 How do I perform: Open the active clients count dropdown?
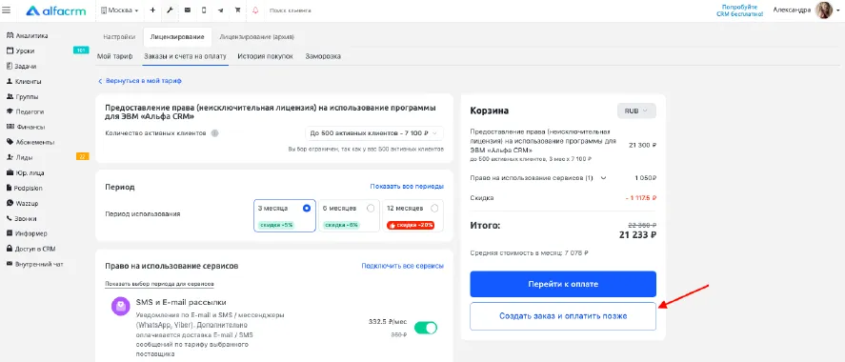[x=374, y=133]
